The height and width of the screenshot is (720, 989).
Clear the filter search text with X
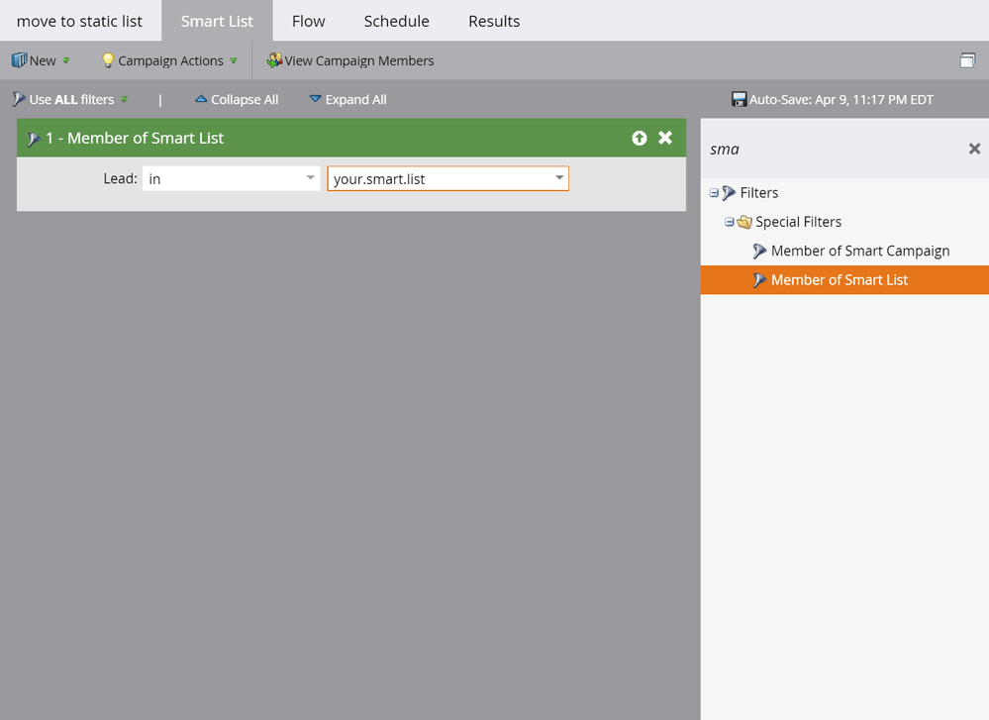point(974,149)
